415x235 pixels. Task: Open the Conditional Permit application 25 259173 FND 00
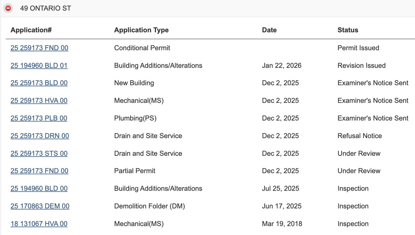click(40, 48)
